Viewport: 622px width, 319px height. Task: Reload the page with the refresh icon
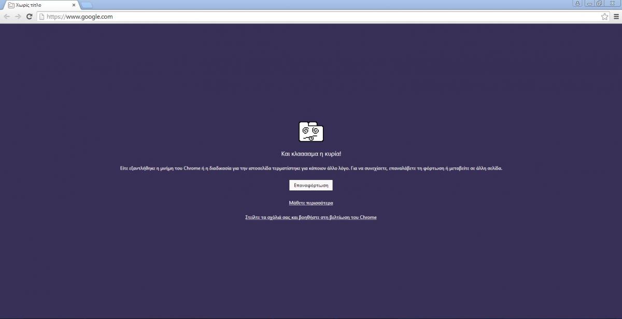pyautogui.click(x=30, y=17)
